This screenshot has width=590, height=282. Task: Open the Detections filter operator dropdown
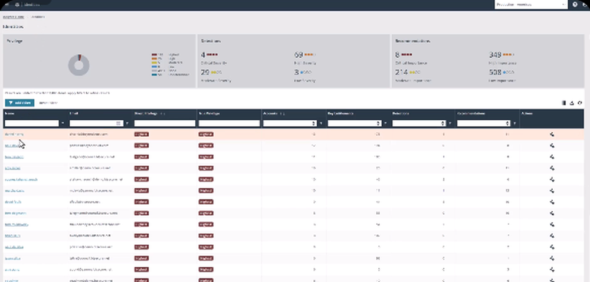tap(450, 123)
